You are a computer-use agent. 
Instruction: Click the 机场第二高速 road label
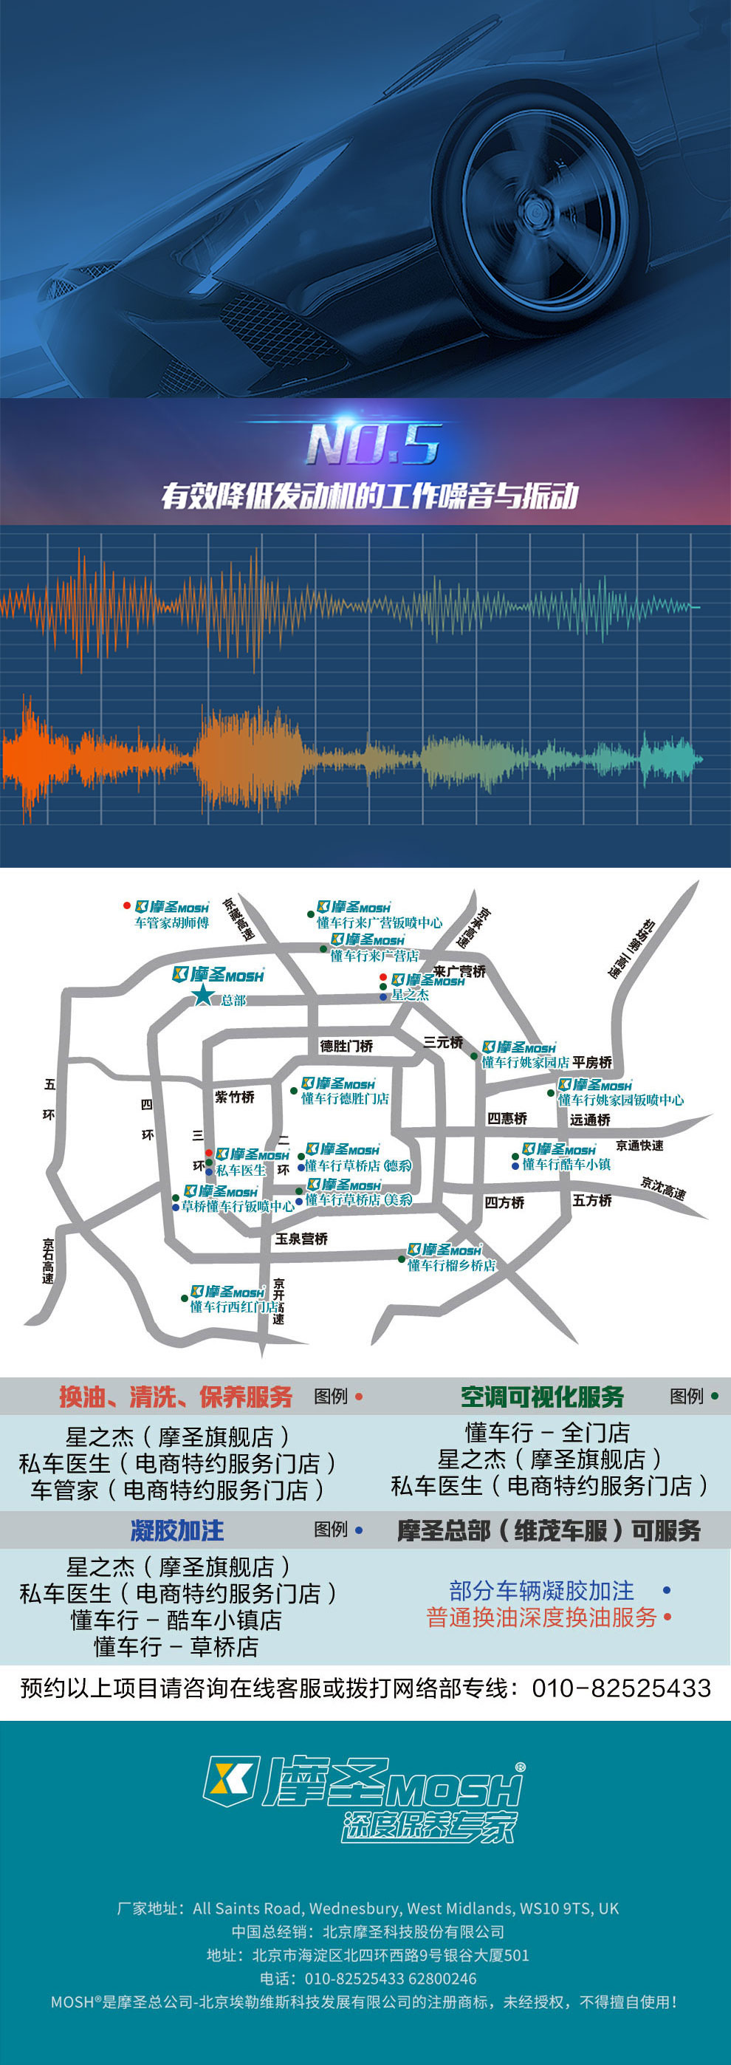[631, 949]
